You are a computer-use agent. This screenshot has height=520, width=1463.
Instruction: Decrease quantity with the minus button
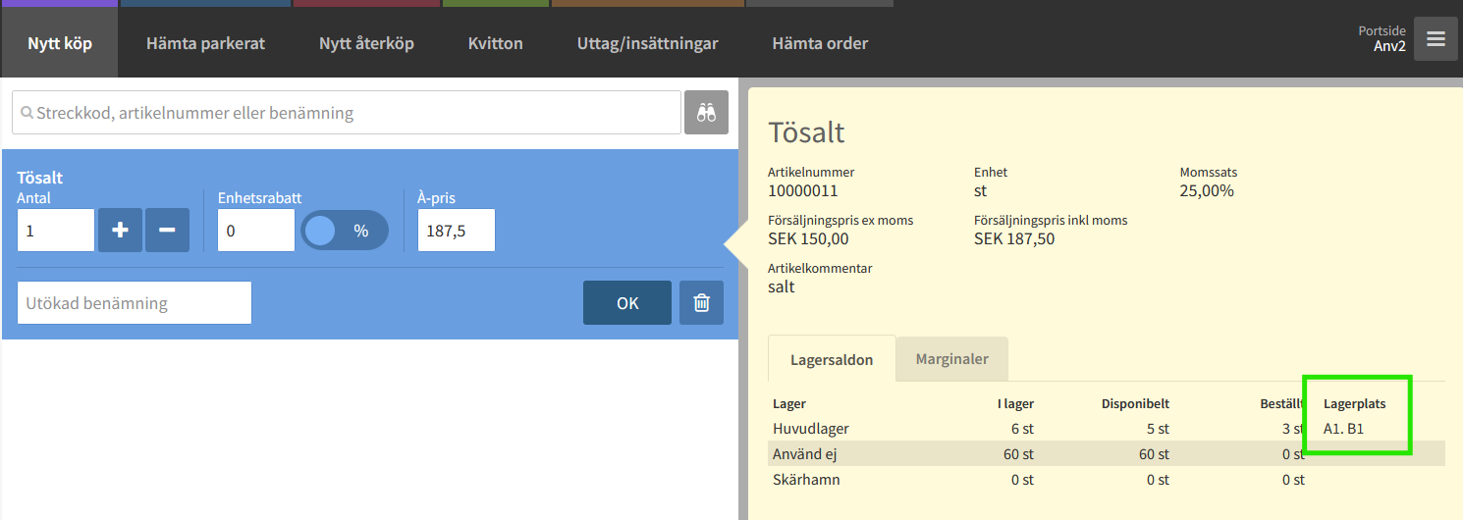(167, 231)
